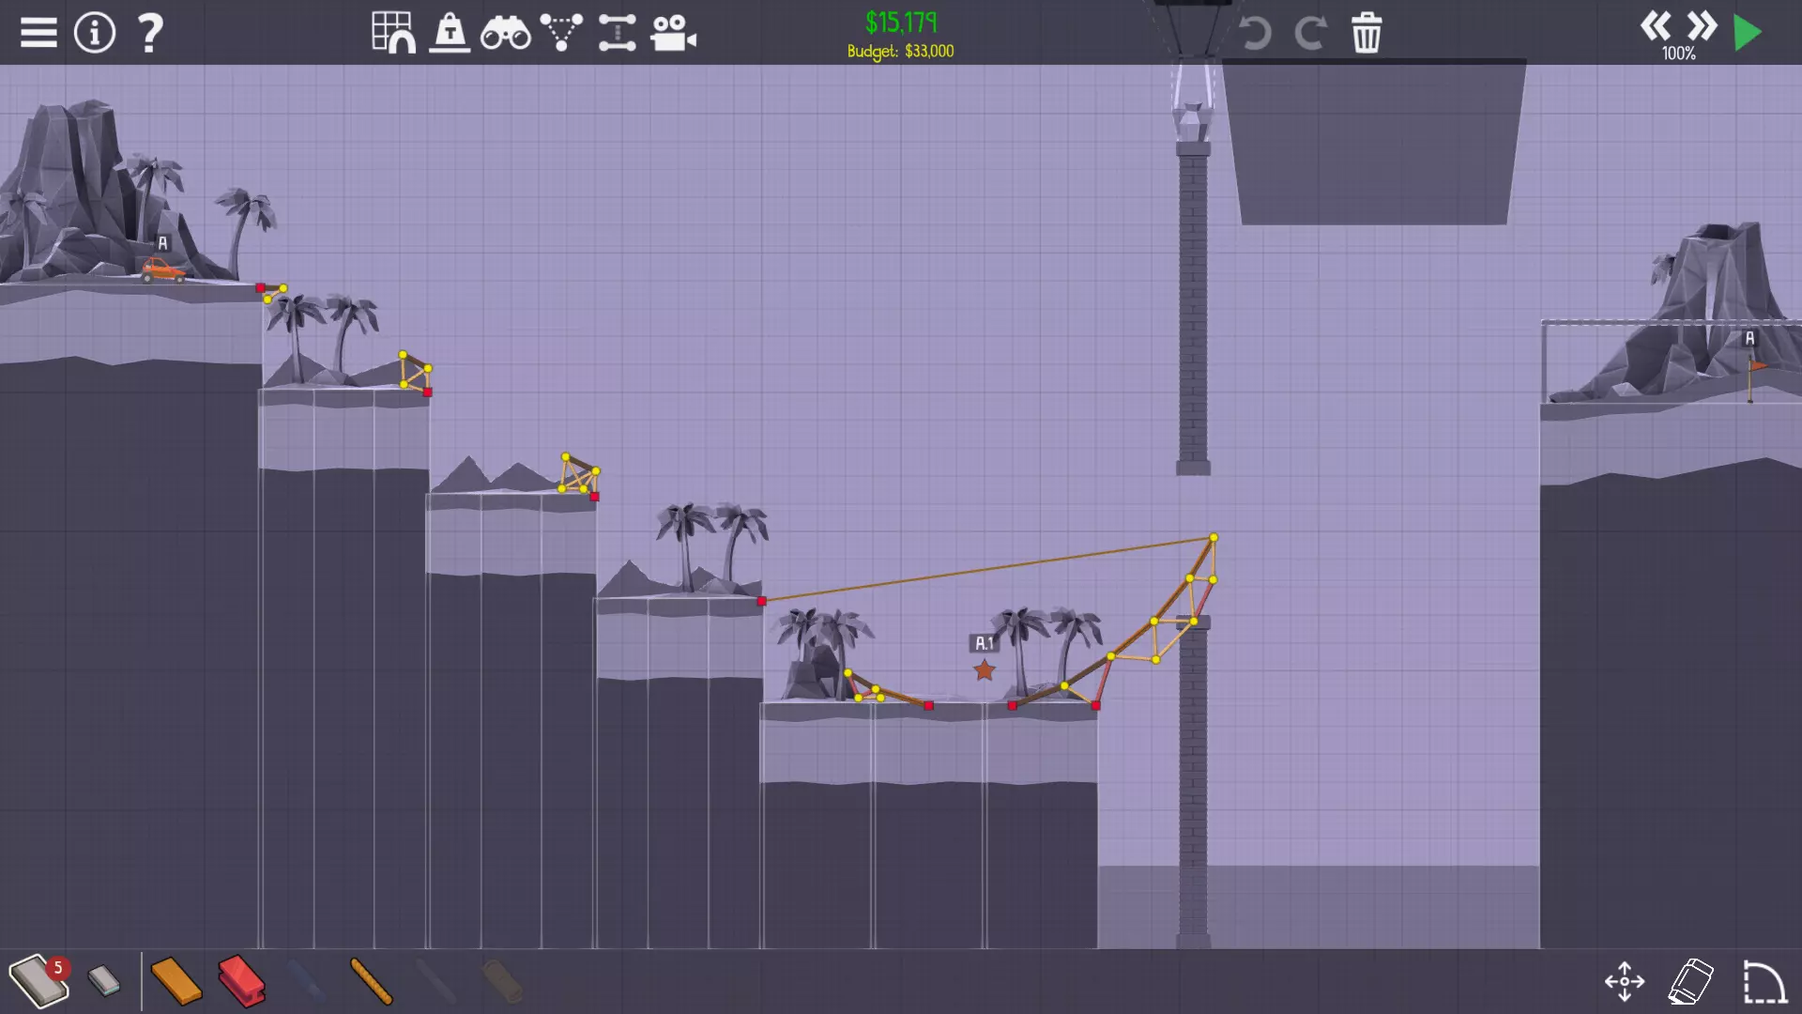This screenshot has height=1014, width=1802.
Task: Open the help question mark
Action: pos(149,33)
